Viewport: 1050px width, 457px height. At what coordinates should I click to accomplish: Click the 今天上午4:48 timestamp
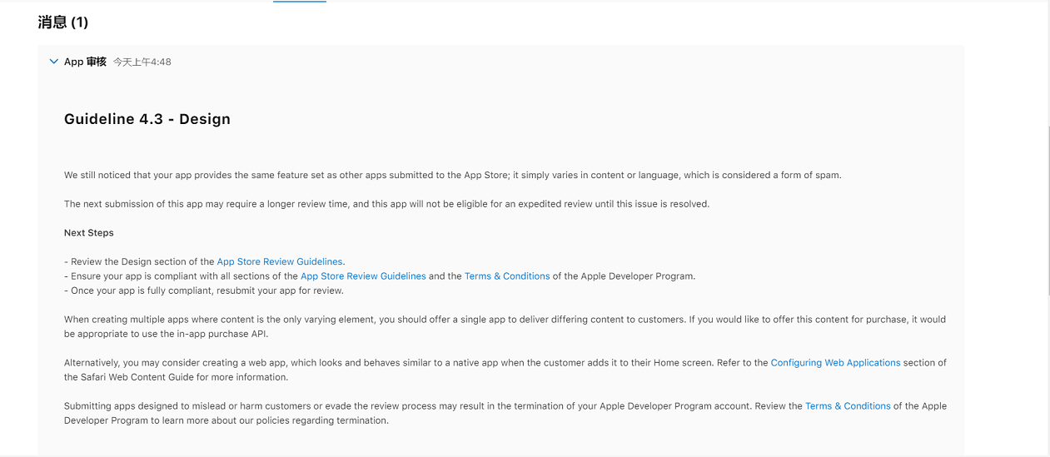142,62
